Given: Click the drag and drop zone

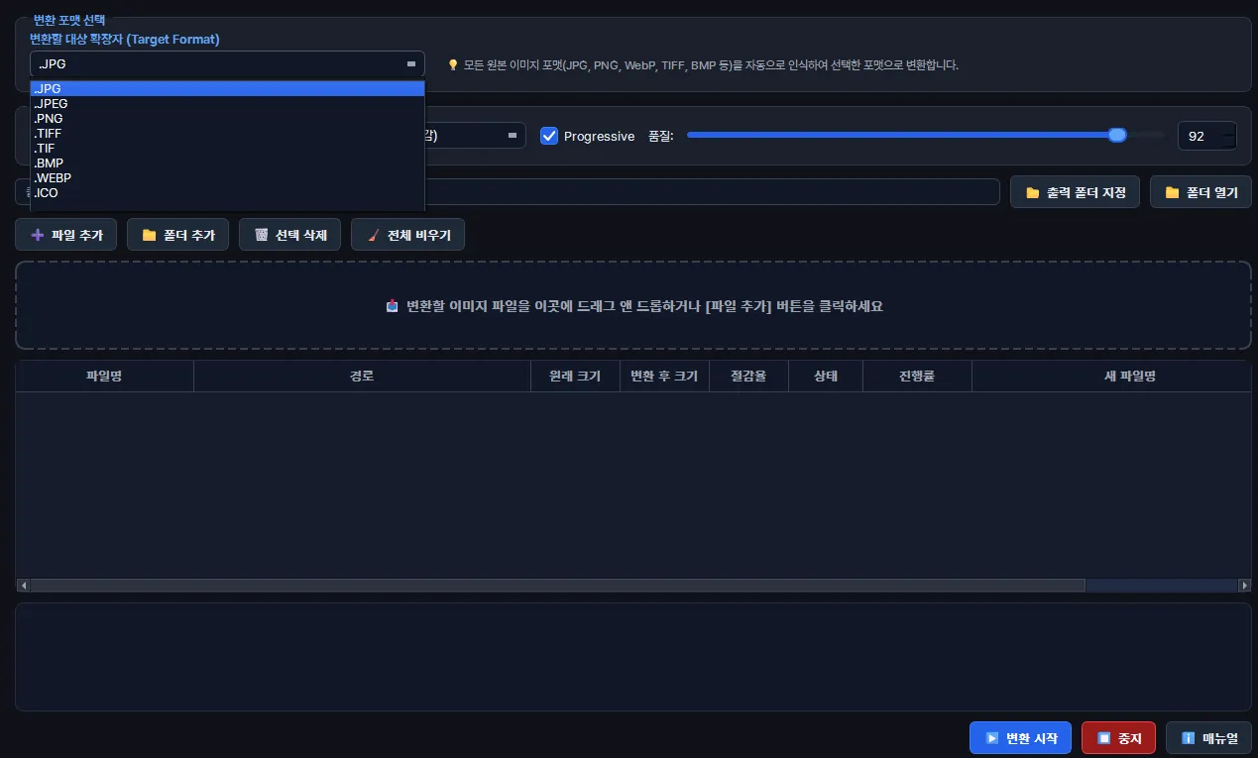Looking at the screenshot, I should 633,305.
